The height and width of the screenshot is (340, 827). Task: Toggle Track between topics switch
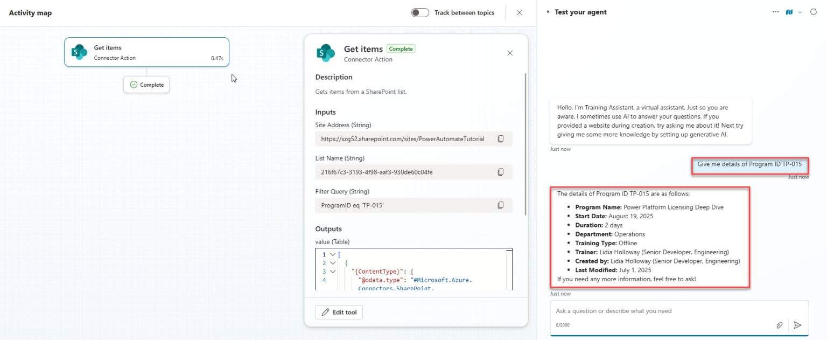pyautogui.click(x=420, y=12)
